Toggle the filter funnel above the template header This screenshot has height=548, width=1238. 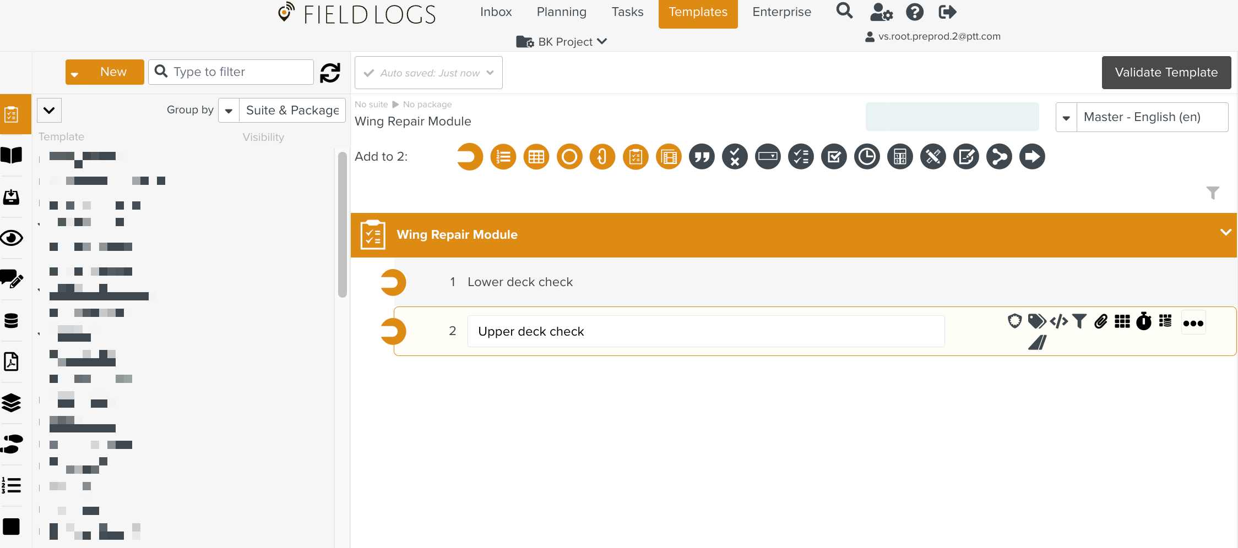(1213, 193)
